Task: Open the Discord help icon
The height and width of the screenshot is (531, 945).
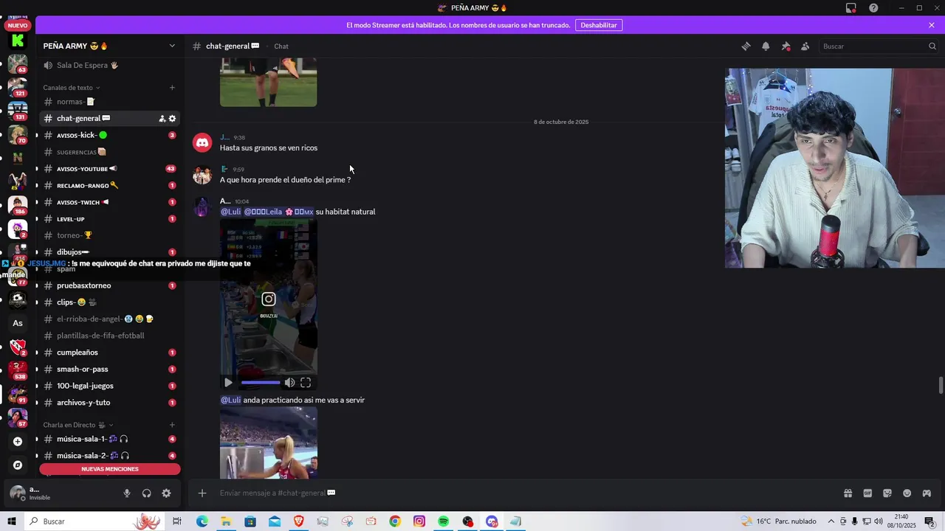Action: [873, 8]
